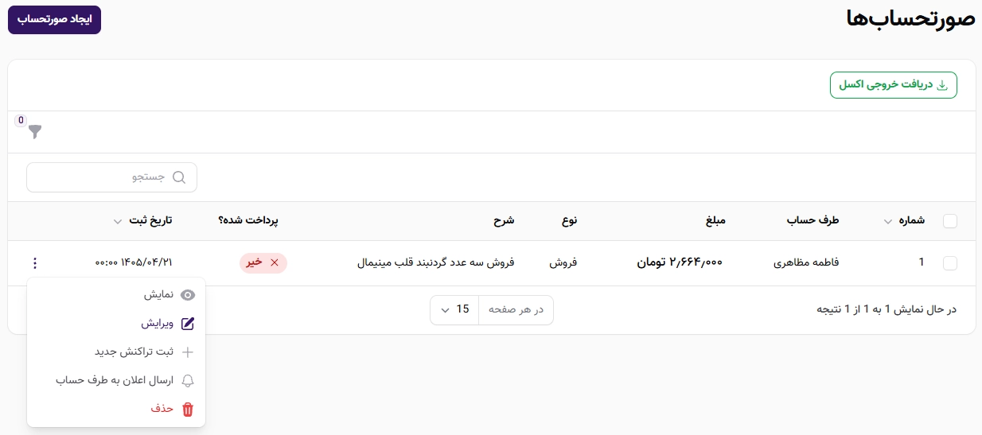
Task: Choose نمایش from the row menu
Action: [x=116, y=295]
